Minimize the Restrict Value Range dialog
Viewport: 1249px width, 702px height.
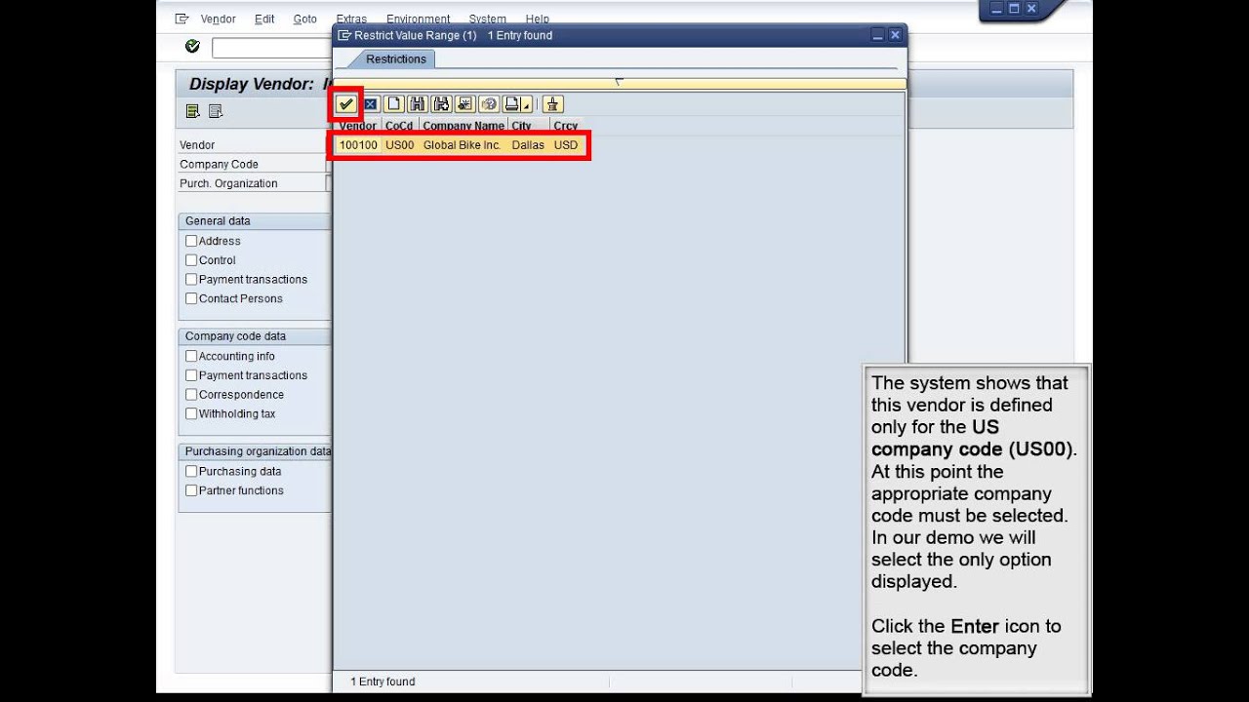coord(877,35)
